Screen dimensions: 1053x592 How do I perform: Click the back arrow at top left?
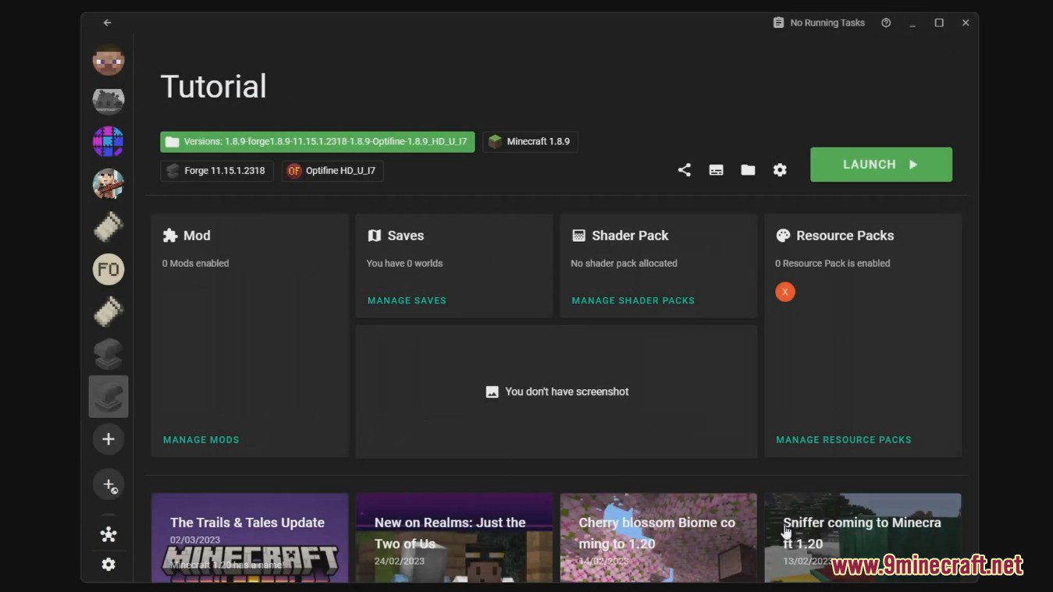[107, 23]
